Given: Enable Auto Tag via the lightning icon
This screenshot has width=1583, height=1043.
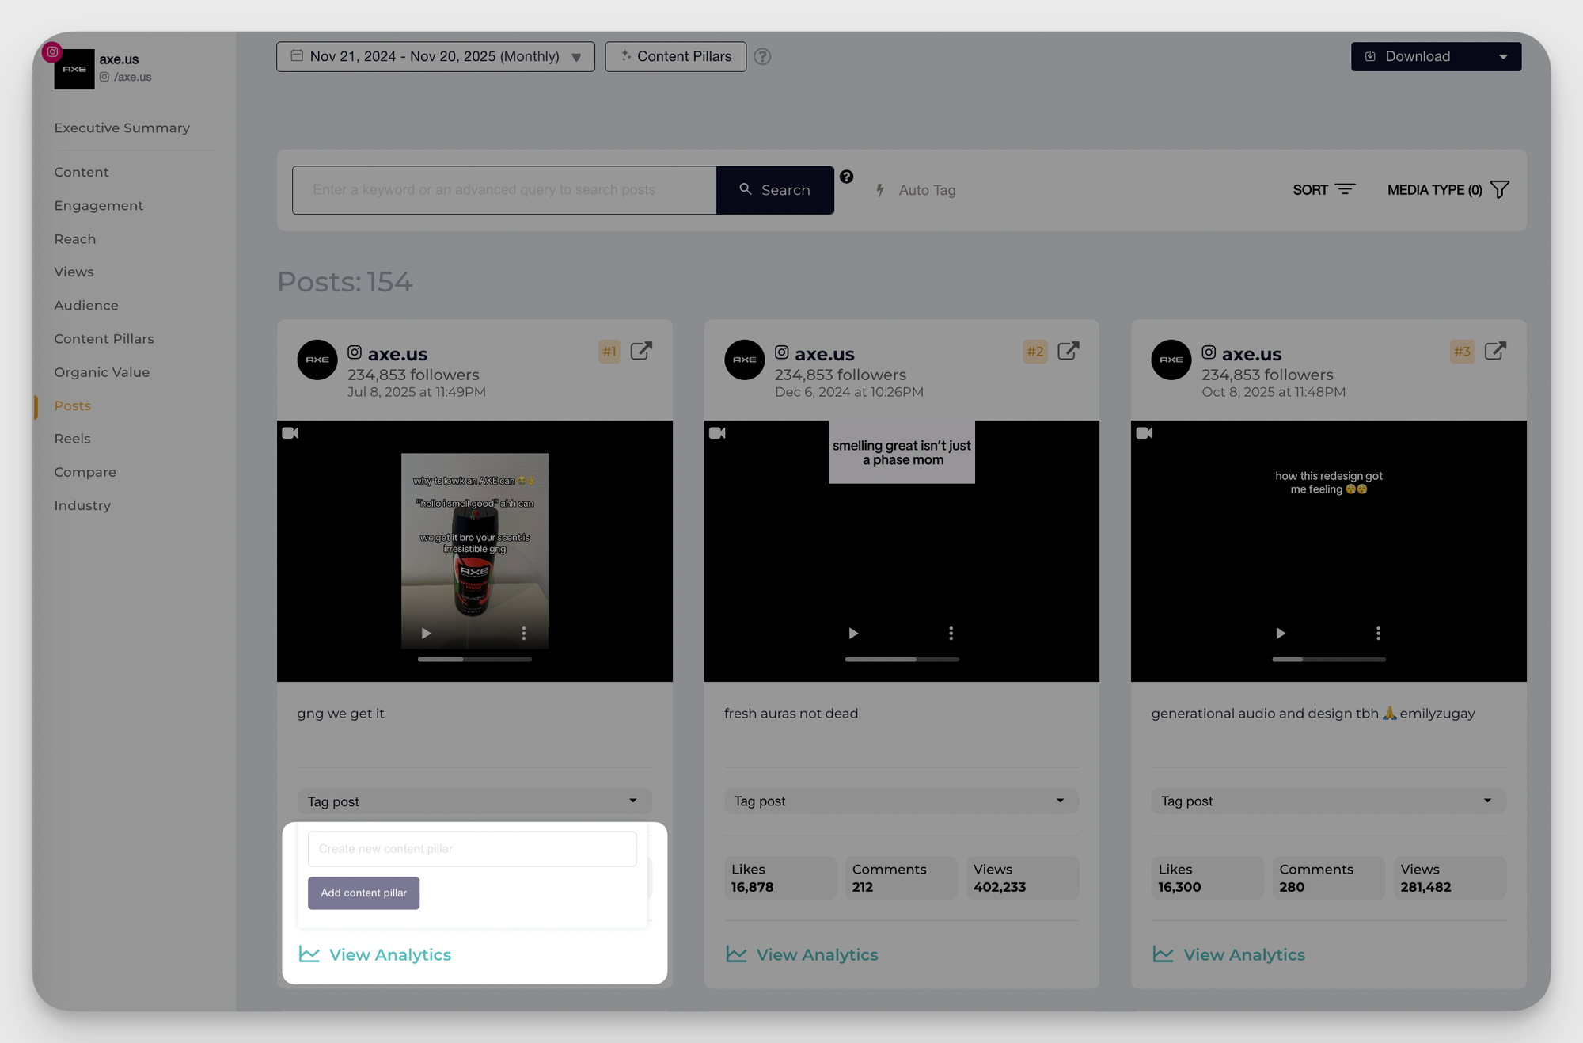Looking at the screenshot, I should tap(880, 190).
